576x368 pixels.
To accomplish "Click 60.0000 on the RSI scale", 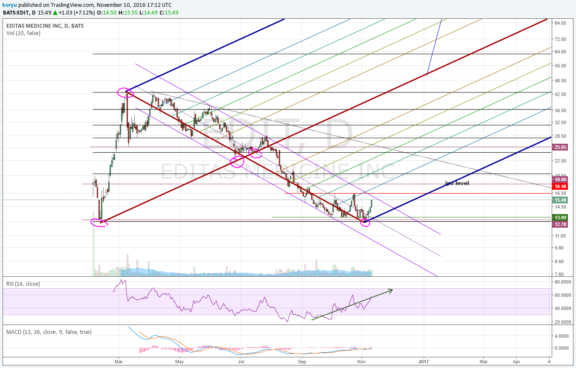I will (x=562, y=295).
